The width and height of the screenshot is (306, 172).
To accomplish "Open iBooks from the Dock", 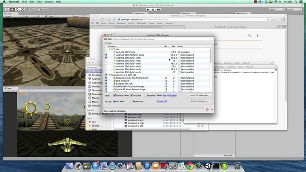I will pyautogui.click(x=155, y=166).
